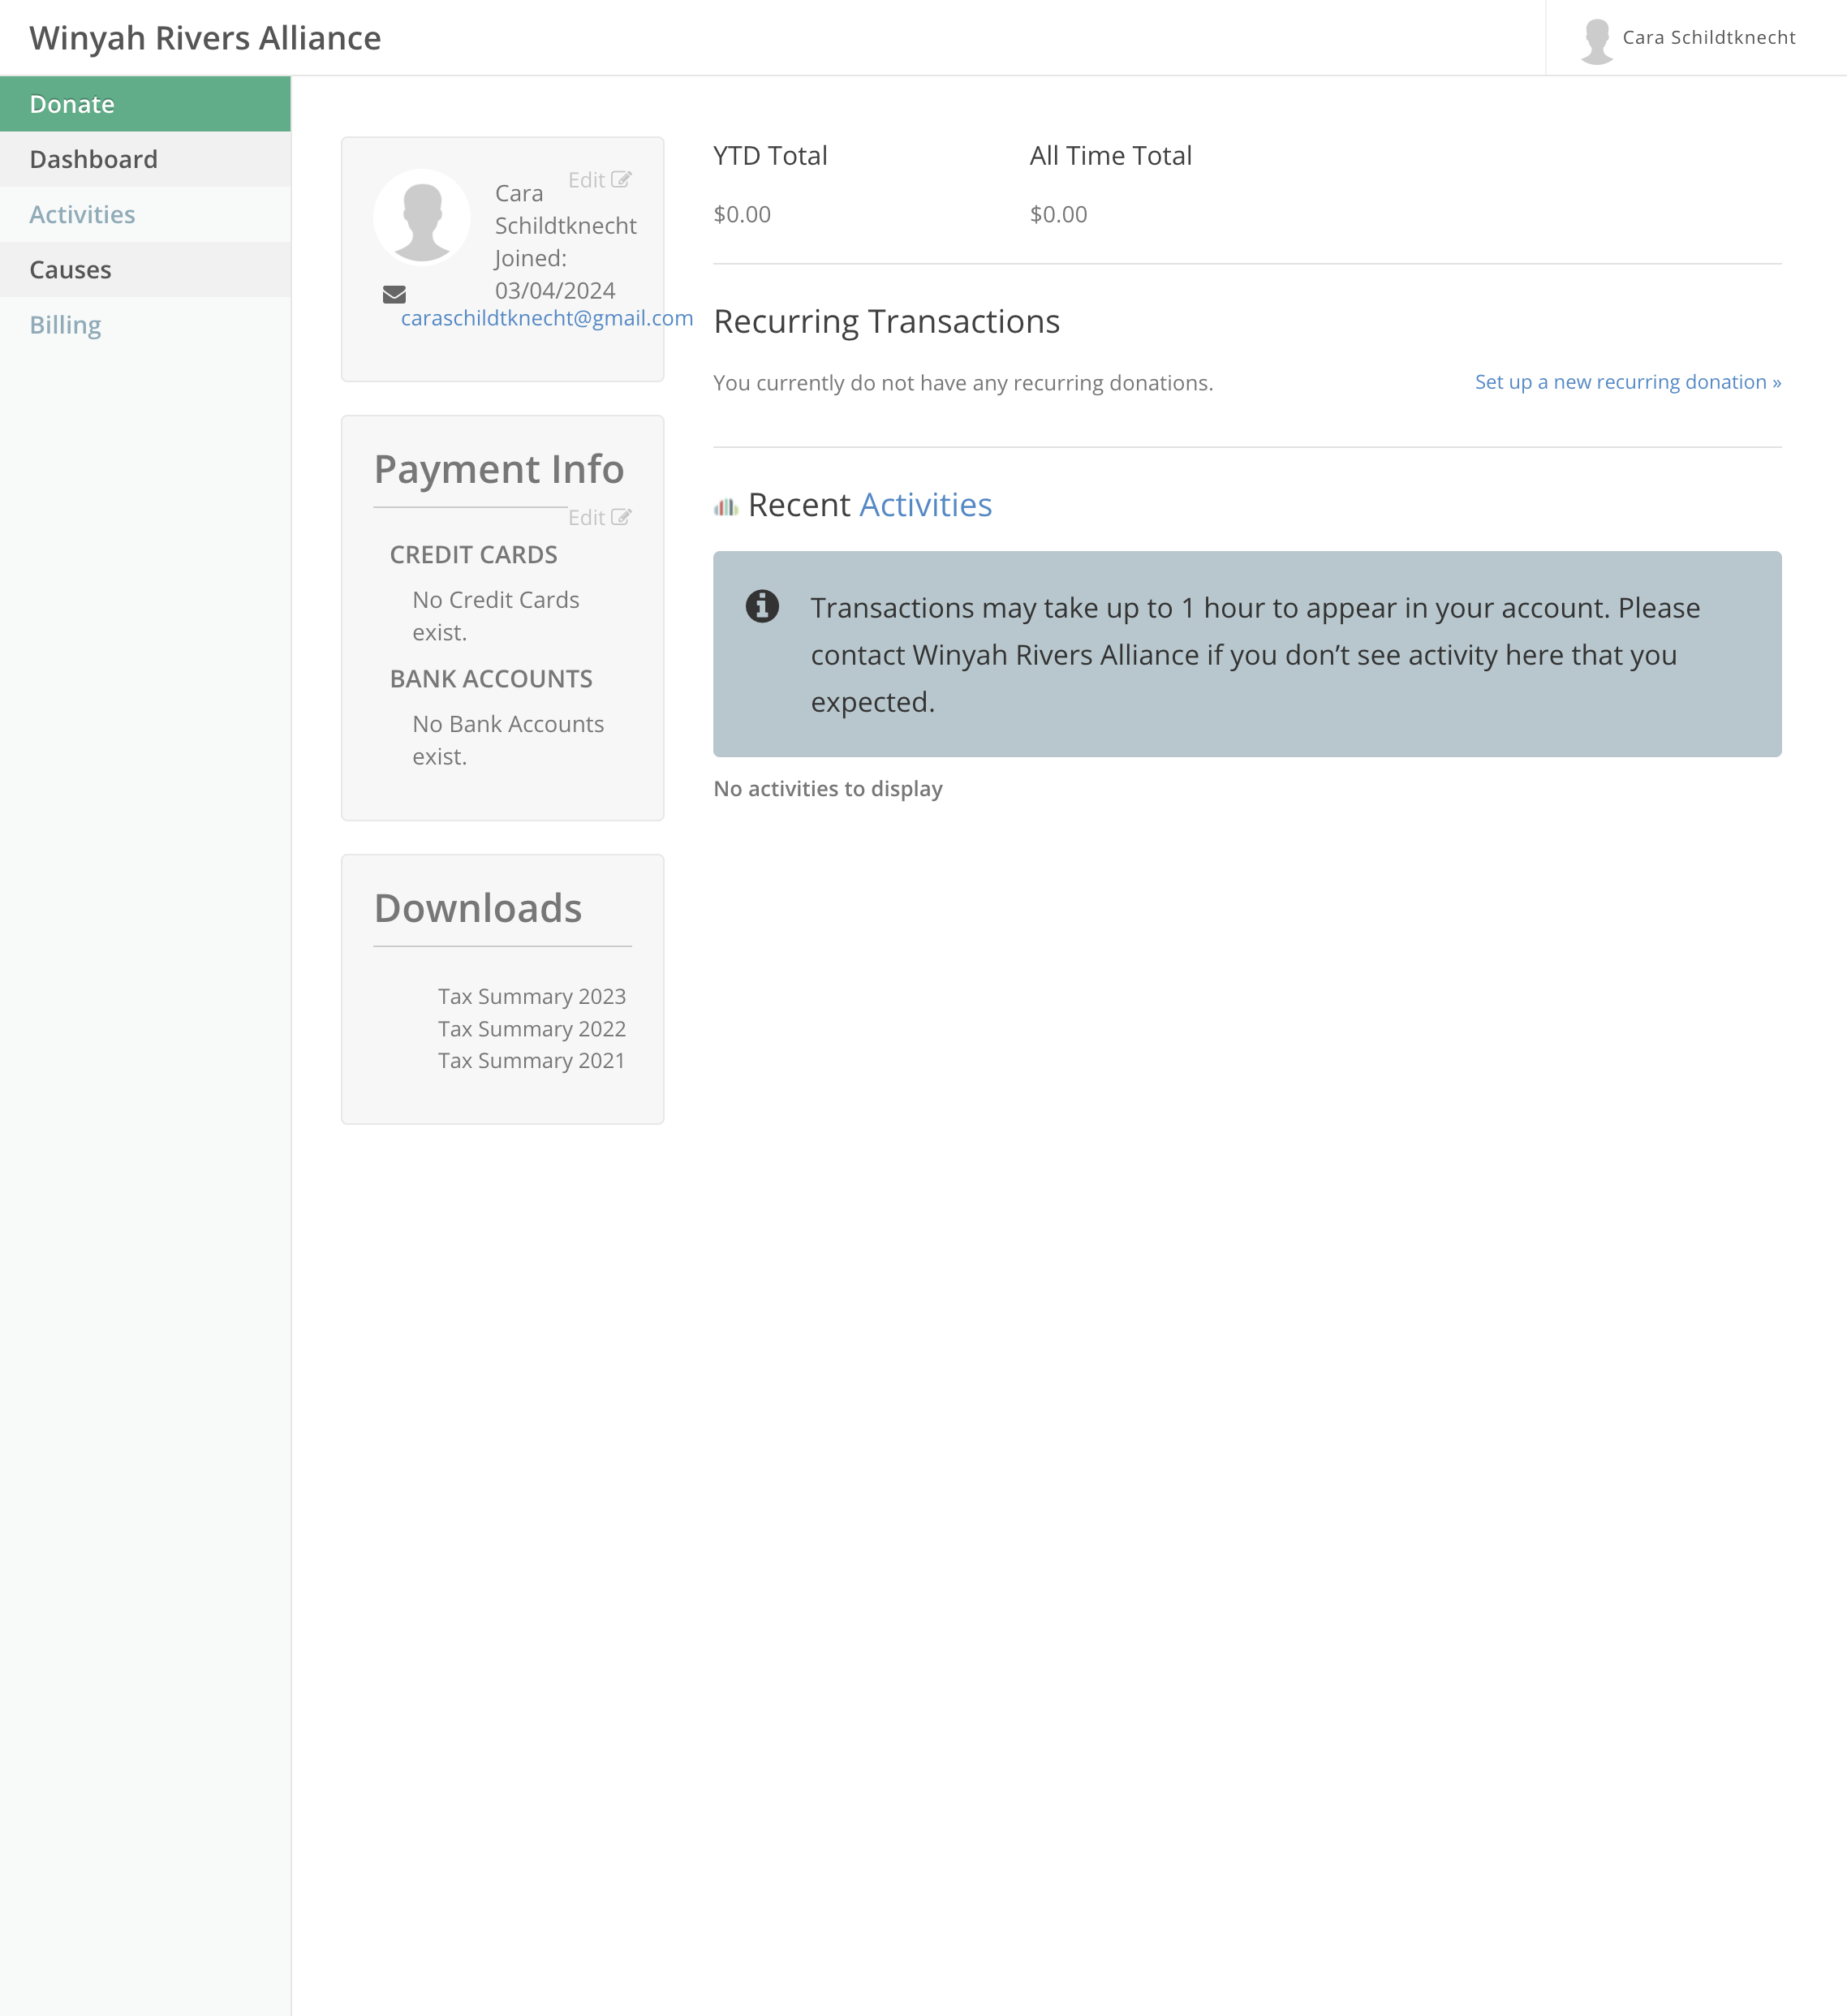The height and width of the screenshot is (2016, 1847).
Task: Click the Joined: 03/04/2024 date text
Action: (555, 274)
